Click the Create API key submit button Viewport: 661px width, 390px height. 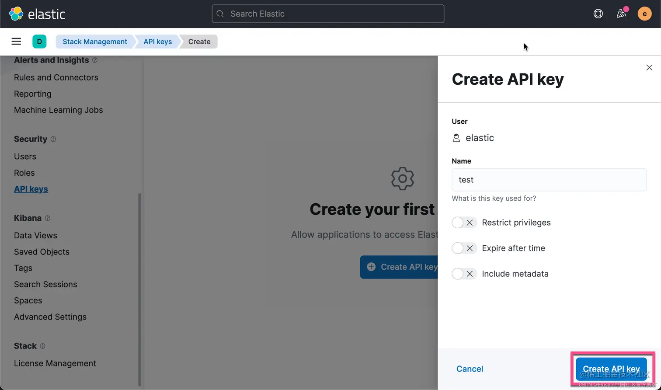611,369
